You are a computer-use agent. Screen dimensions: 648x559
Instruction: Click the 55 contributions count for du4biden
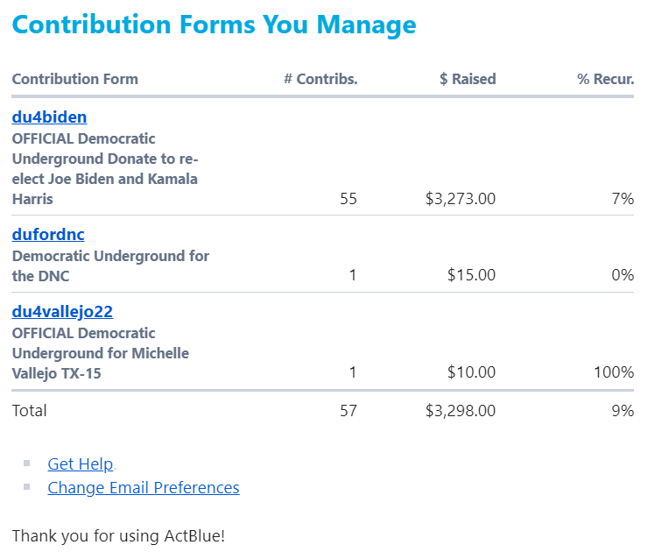click(349, 199)
